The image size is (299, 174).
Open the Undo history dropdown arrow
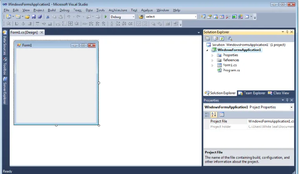73,17
